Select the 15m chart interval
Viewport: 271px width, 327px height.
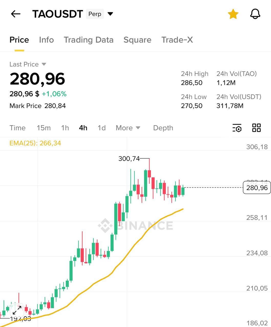(x=44, y=128)
